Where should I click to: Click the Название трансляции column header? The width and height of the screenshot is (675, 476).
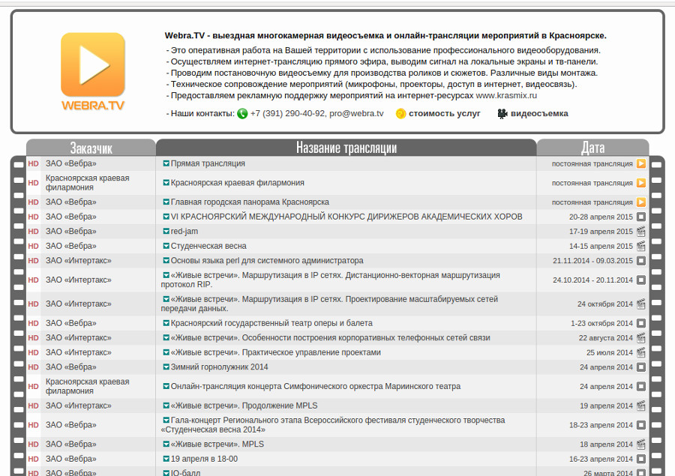(x=346, y=148)
